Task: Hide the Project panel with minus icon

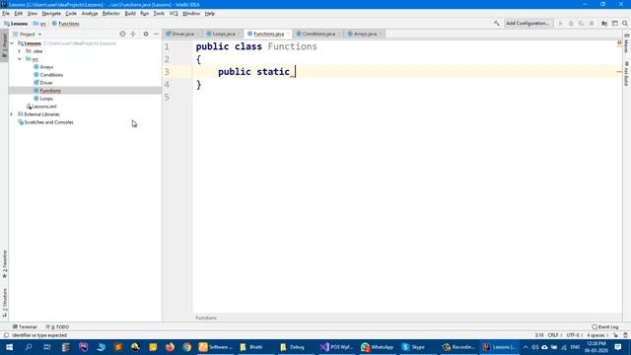Action: (x=156, y=35)
